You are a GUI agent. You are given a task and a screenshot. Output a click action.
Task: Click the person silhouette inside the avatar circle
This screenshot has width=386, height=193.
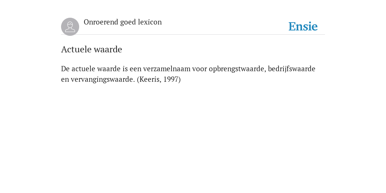pyautogui.click(x=70, y=27)
